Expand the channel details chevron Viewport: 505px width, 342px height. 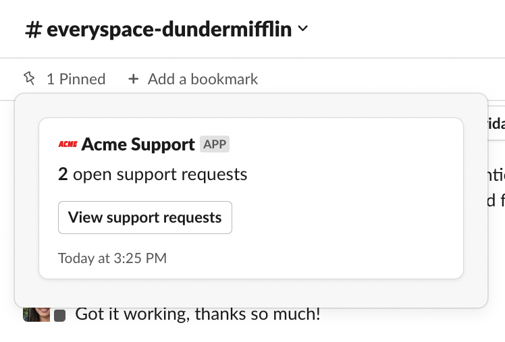(303, 28)
